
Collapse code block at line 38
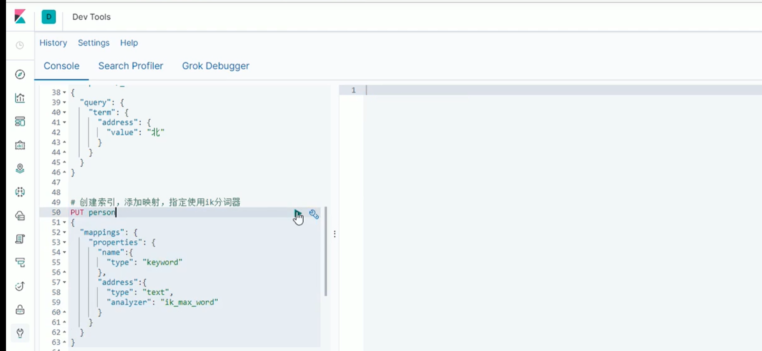pyautogui.click(x=65, y=92)
